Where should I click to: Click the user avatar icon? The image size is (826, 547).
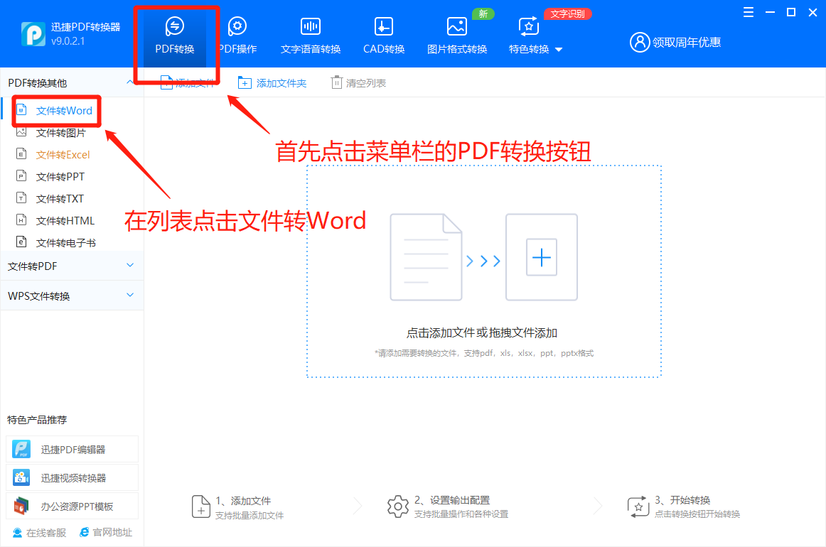640,42
